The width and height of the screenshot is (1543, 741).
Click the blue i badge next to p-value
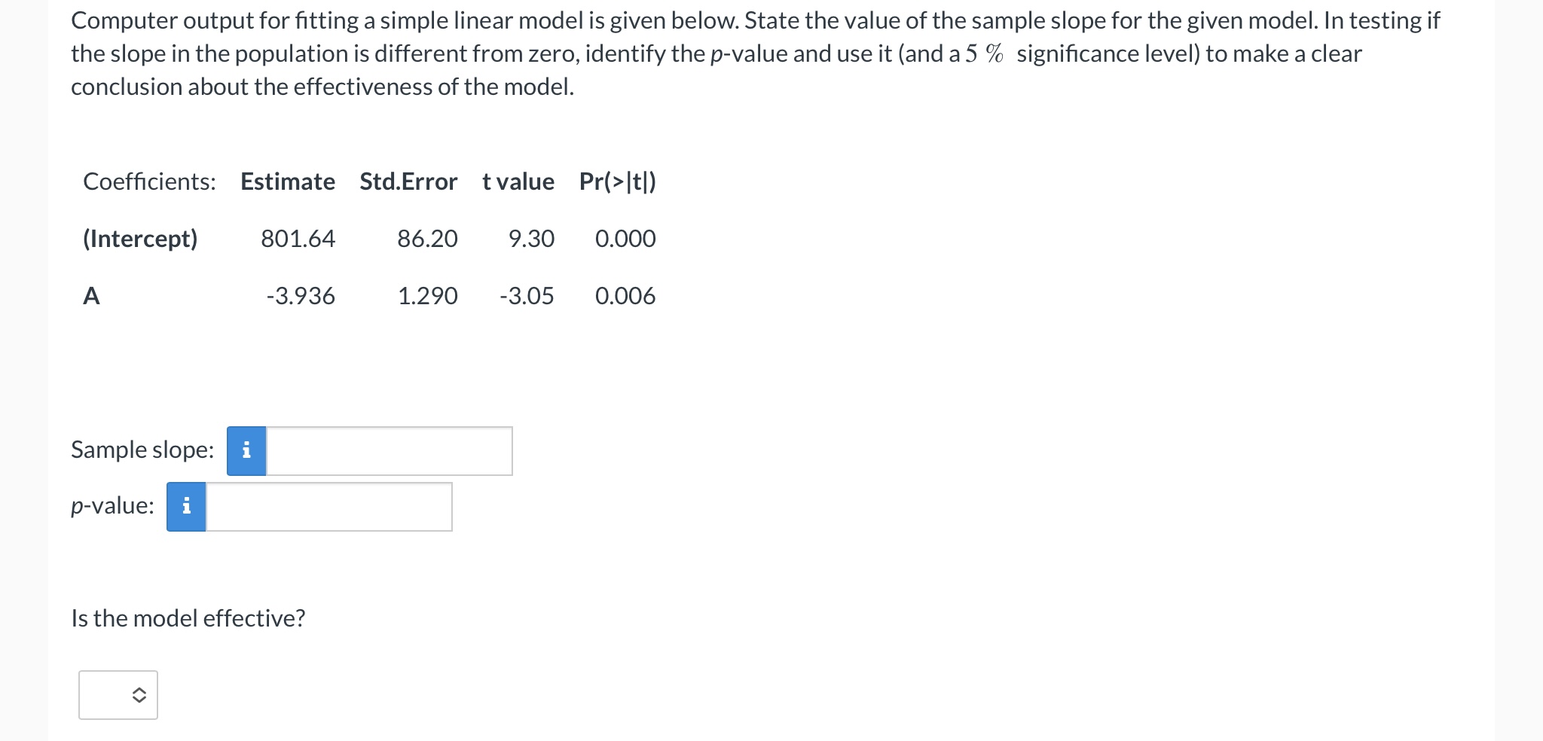[x=185, y=507]
